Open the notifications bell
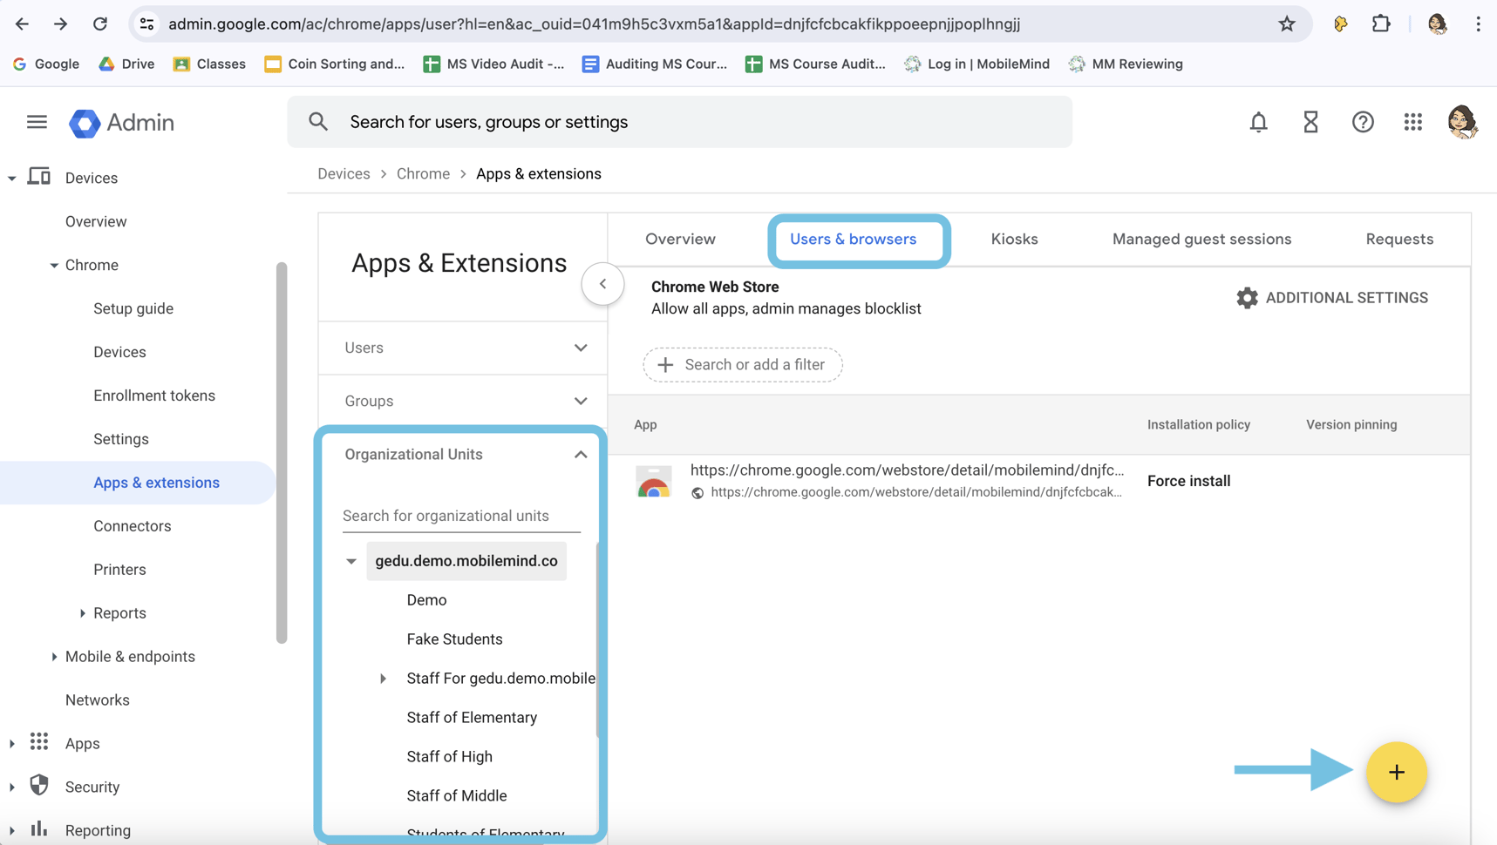The width and height of the screenshot is (1497, 845). [1258, 122]
